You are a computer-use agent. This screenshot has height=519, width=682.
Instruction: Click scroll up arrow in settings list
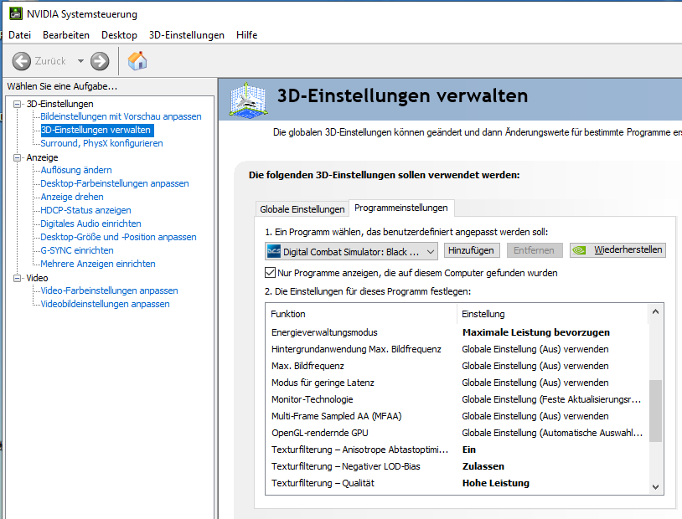pos(655,311)
